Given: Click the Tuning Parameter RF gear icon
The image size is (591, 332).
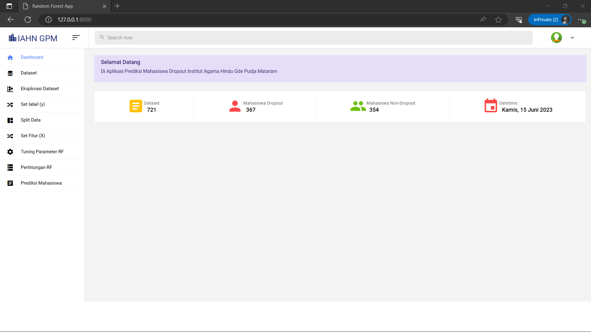Looking at the screenshot, I should point(10,152).
